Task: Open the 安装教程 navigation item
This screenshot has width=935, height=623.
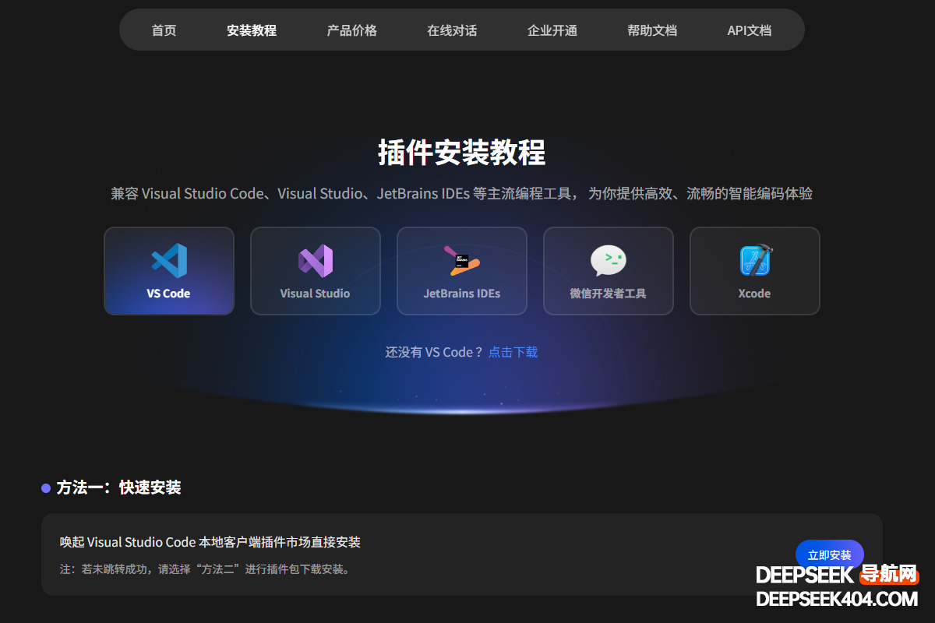Action: pyautogui.click(x=252, y=30)
